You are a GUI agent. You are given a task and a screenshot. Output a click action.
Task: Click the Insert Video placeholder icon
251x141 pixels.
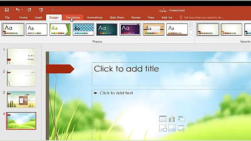(x=181, y=128)
